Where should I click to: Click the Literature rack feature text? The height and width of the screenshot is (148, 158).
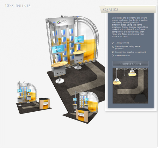point(122,56)
